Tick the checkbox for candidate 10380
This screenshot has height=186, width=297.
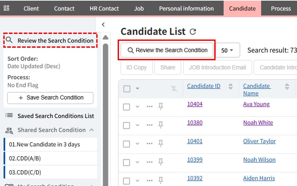point(127,125)
